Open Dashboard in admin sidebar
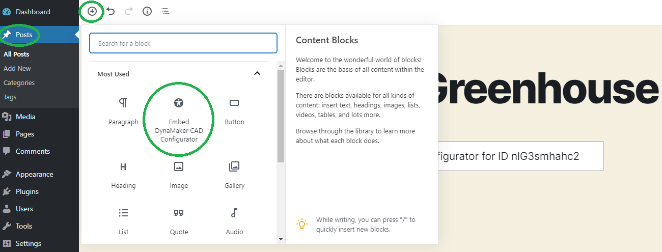Viewport: 662px width, 252px height. tap(39, 11)
